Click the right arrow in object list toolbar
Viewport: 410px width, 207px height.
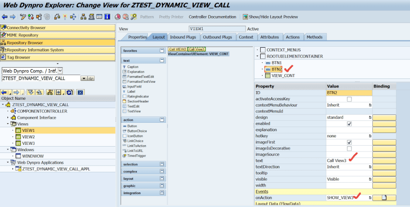(16, 93)
